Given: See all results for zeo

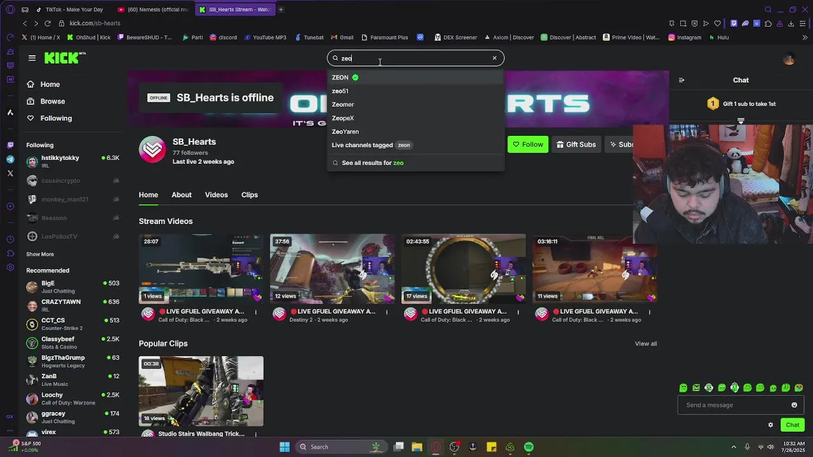Looking at the screenshot, I should pos(415,163).
